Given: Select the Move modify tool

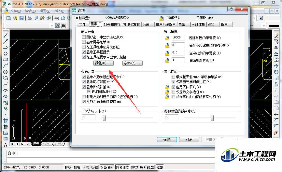Looking at the screenshot, I should [276, 66].
